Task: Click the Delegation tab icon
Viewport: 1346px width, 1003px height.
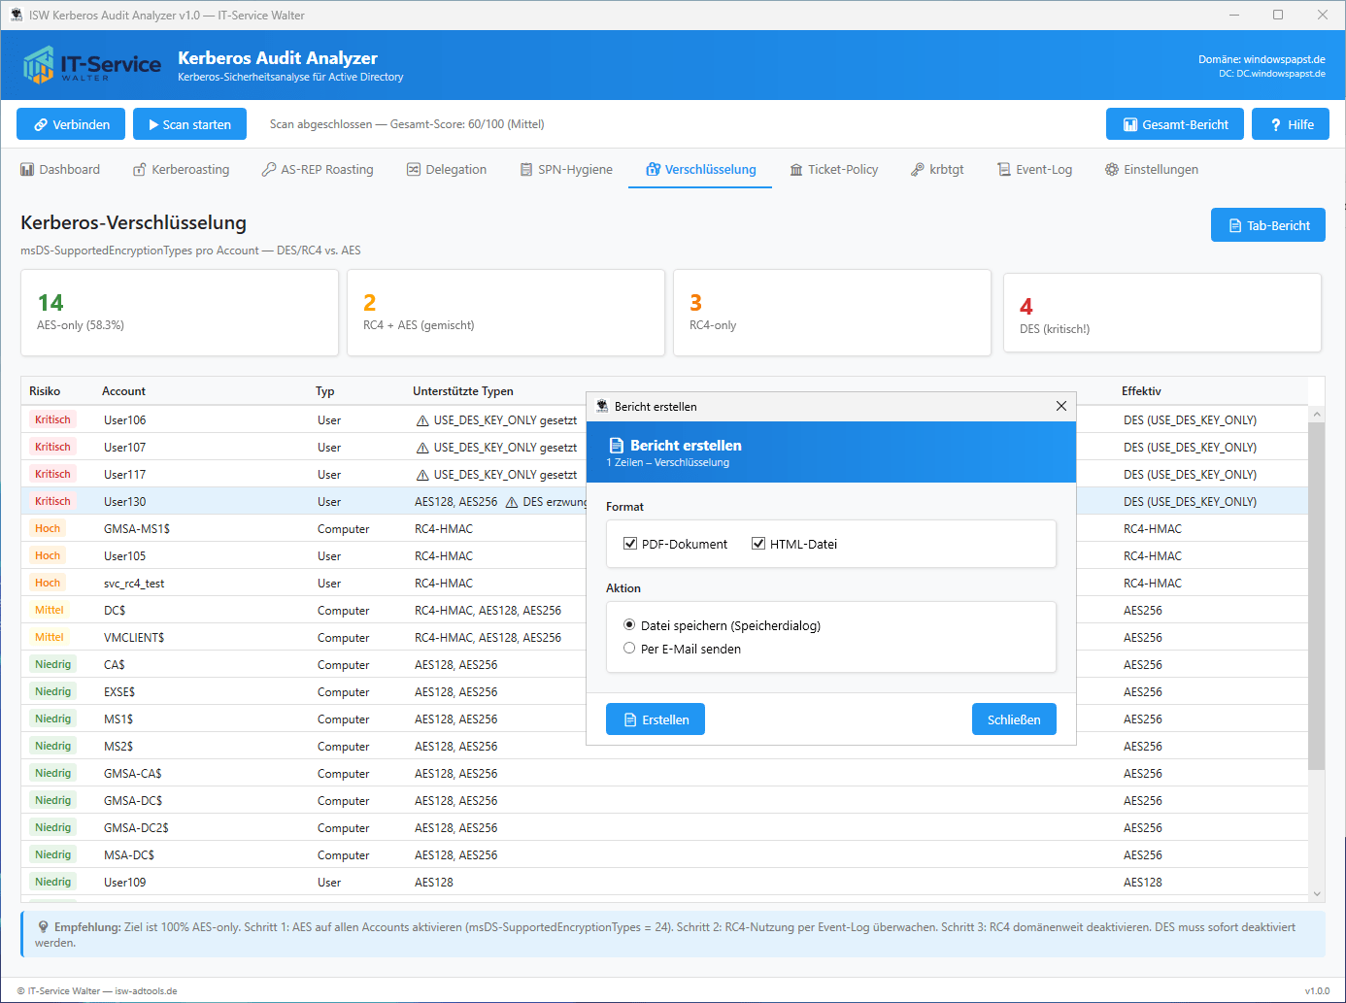Action: (x=414, y=170)
